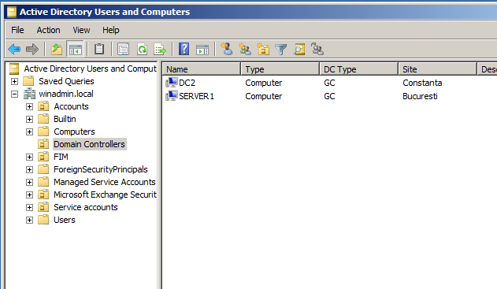Select the ForeignSecurityPrincipals tree item

point(101,169)
